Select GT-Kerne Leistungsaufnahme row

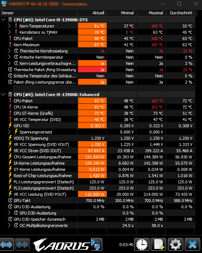coord(101,169)
